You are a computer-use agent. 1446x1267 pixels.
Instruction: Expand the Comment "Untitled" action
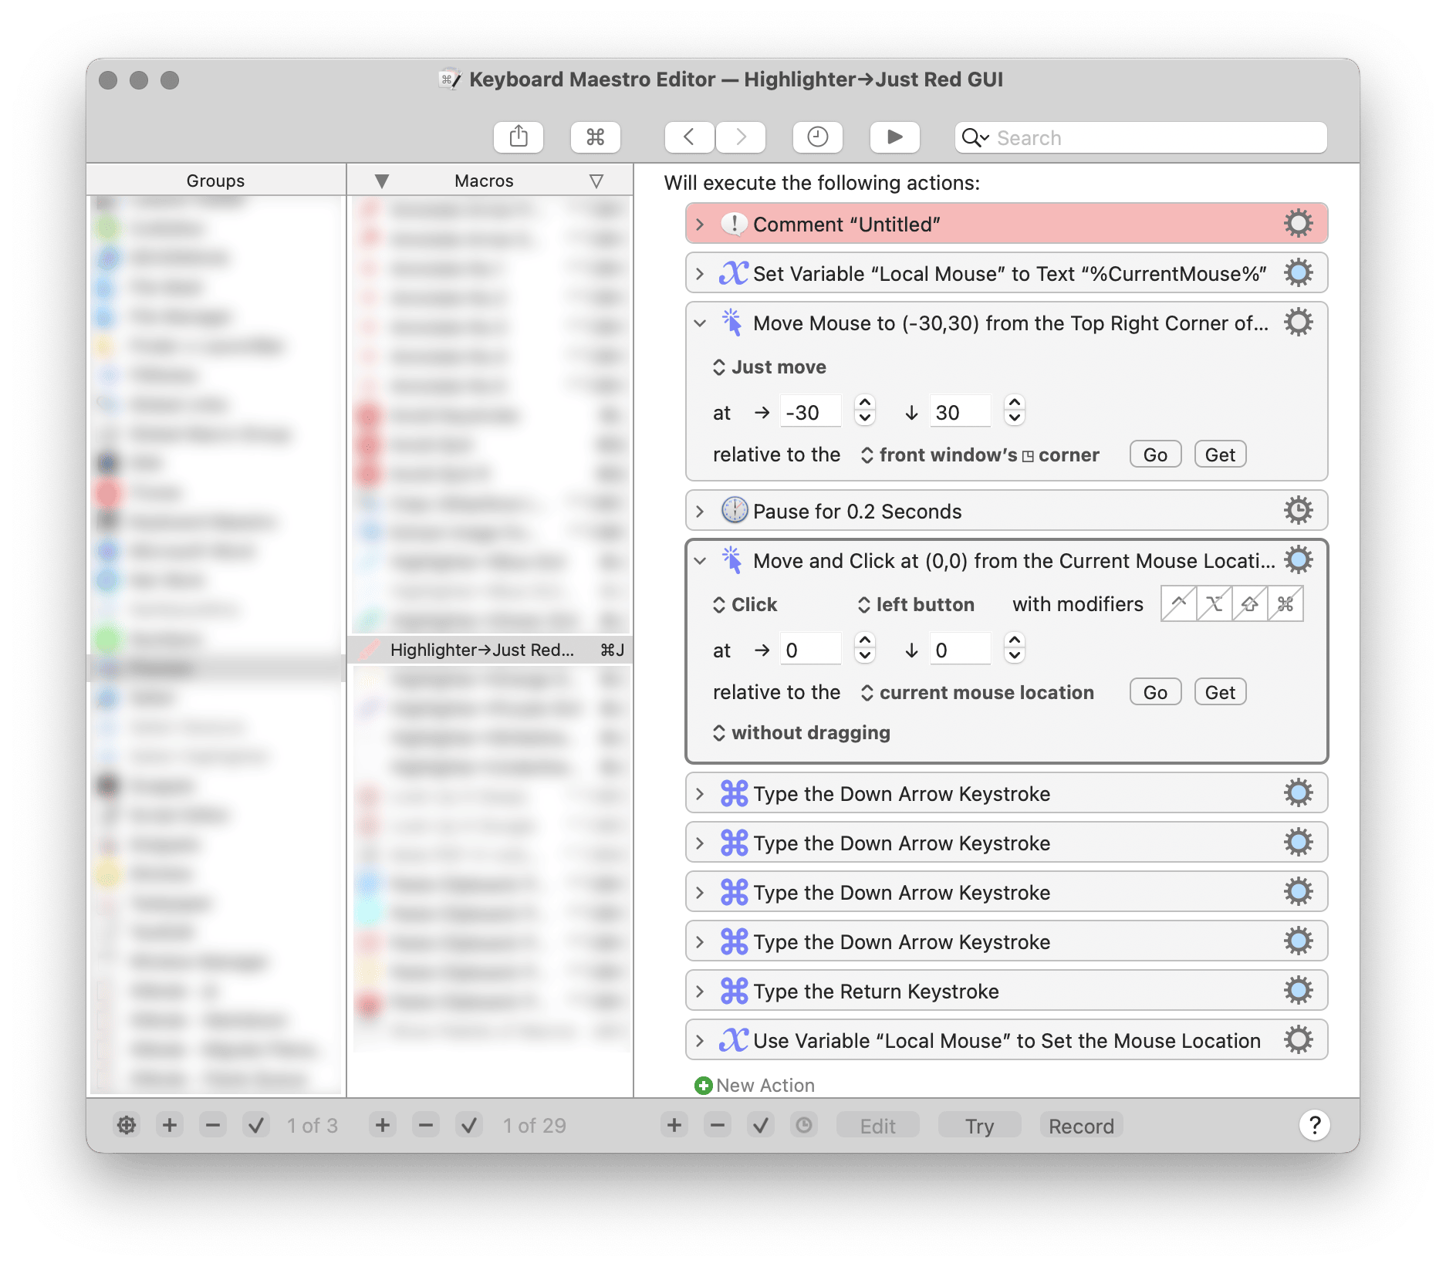tap(700, 225)
